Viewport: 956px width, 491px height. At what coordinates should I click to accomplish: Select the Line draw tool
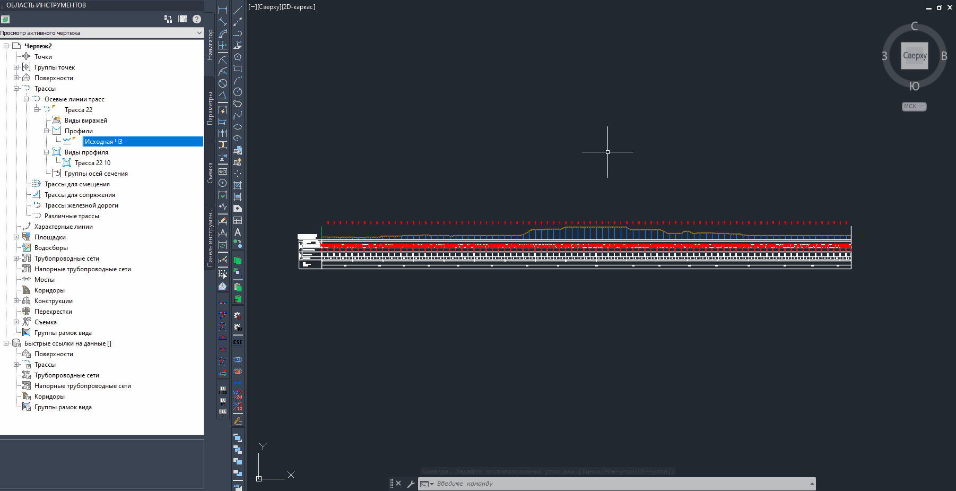[238, 10]
